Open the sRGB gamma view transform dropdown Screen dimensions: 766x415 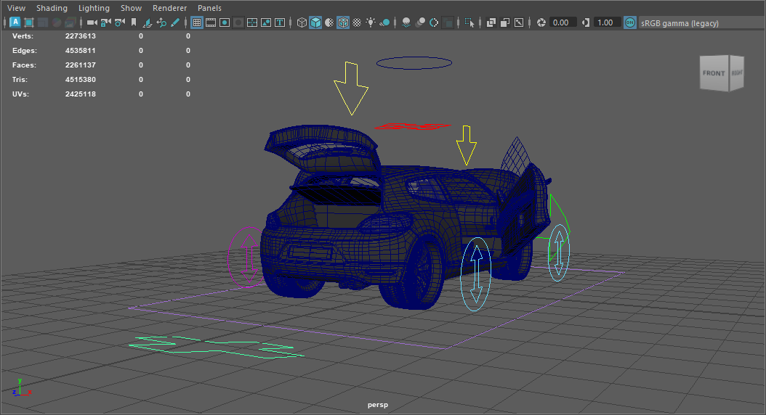point(680,23)
